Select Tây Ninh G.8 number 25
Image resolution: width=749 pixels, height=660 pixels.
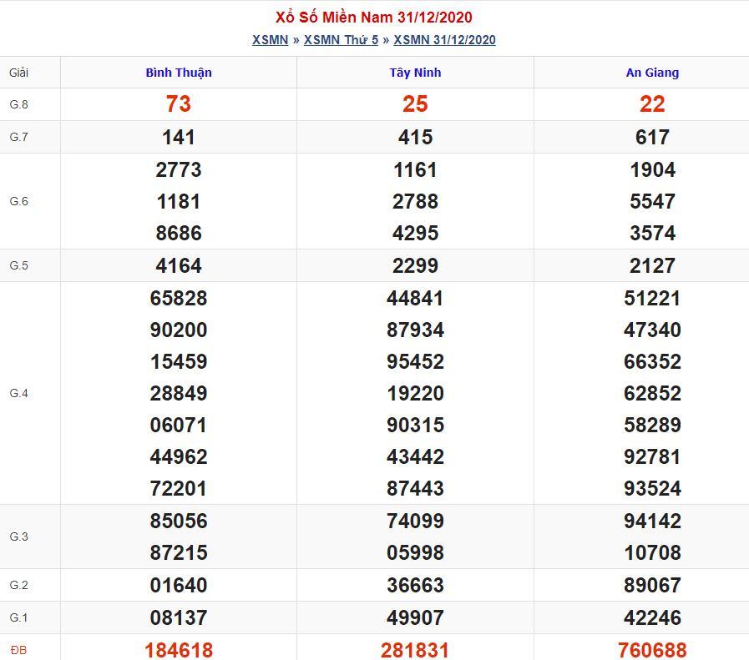(415, 104)
